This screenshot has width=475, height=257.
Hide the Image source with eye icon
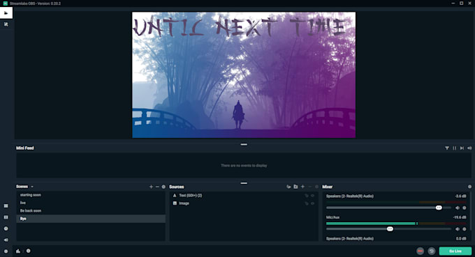point(313,203)
